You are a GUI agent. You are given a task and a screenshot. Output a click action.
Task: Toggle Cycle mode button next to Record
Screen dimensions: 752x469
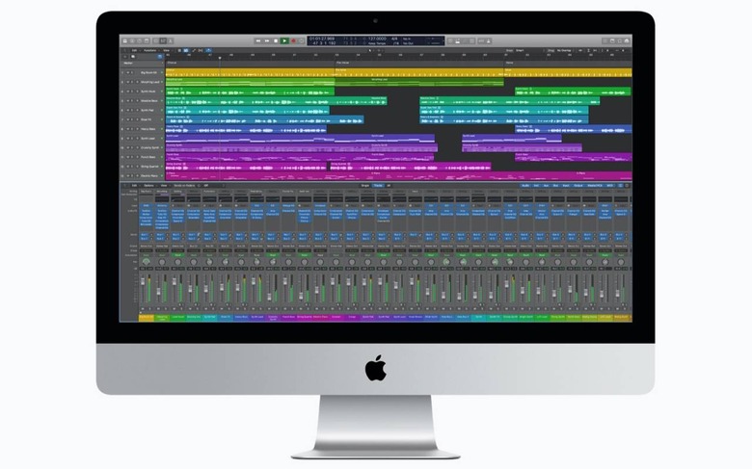(301, 41)
